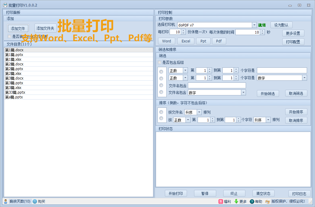
Task: Select file 第3篇.pptx in list
Action: tap(78, 83)
